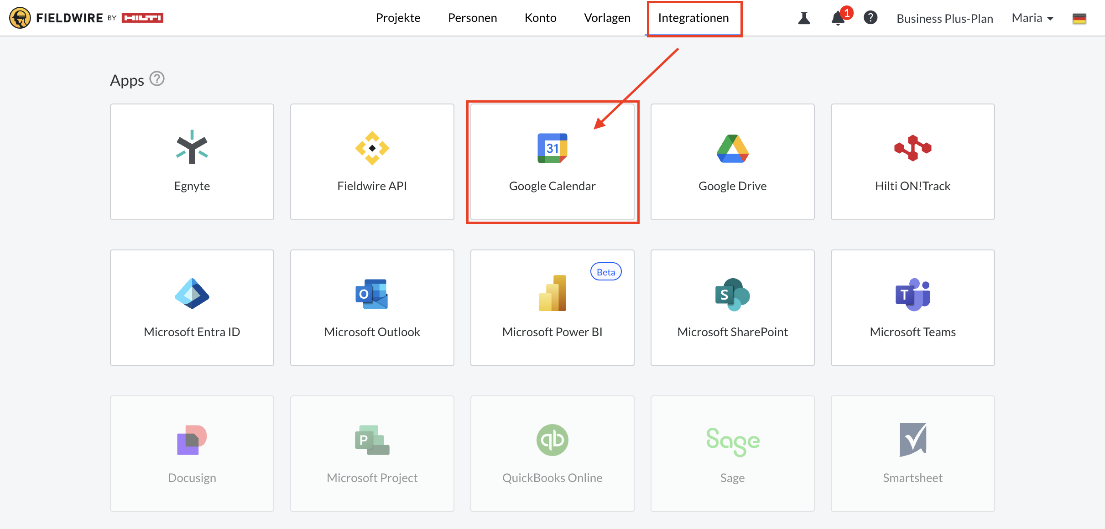Click the Smartsheet icon
This screenshot has width=1105, height=529.
pyautogui.click(x=913, y=440)
